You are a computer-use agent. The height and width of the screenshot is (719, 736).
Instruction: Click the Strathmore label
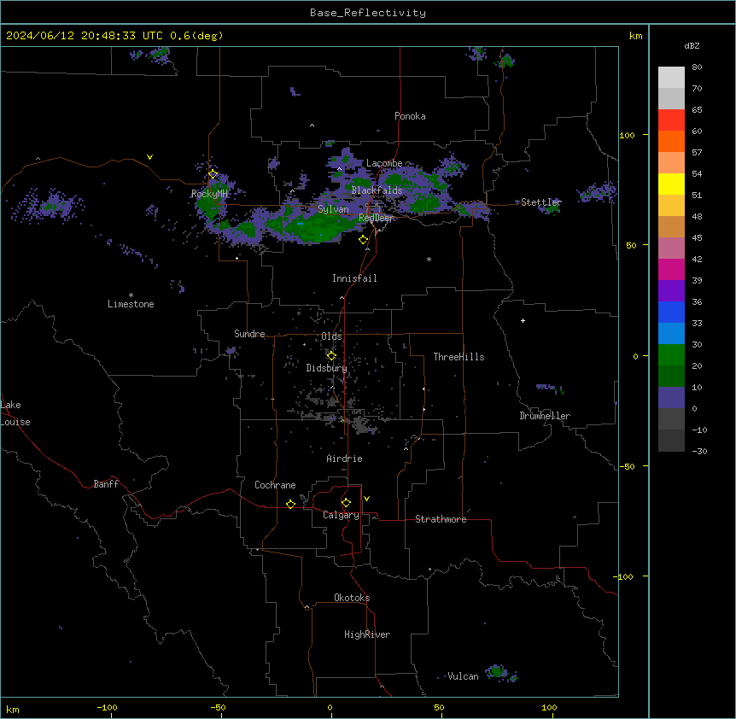441,519
